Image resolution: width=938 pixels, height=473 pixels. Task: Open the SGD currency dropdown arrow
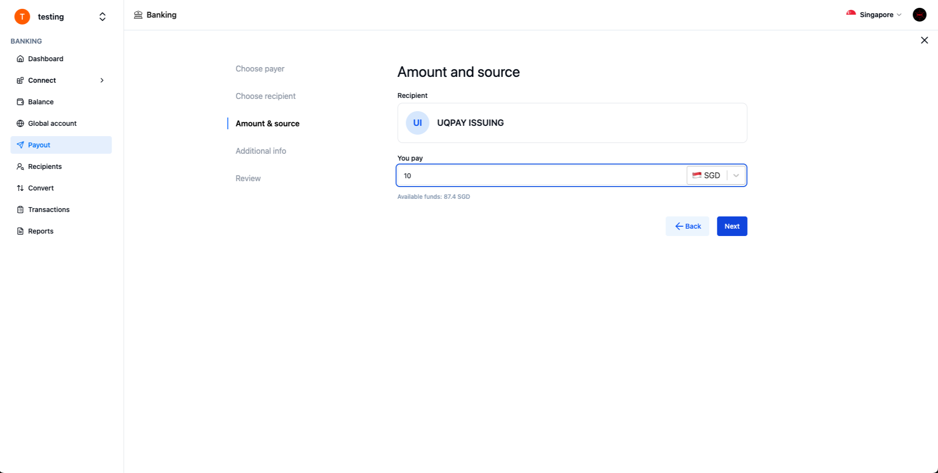pyautogui.click(x=736, y=175)
